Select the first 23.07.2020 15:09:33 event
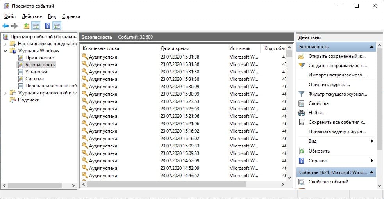This screenshot has height=199, width=384. [184, 146]
